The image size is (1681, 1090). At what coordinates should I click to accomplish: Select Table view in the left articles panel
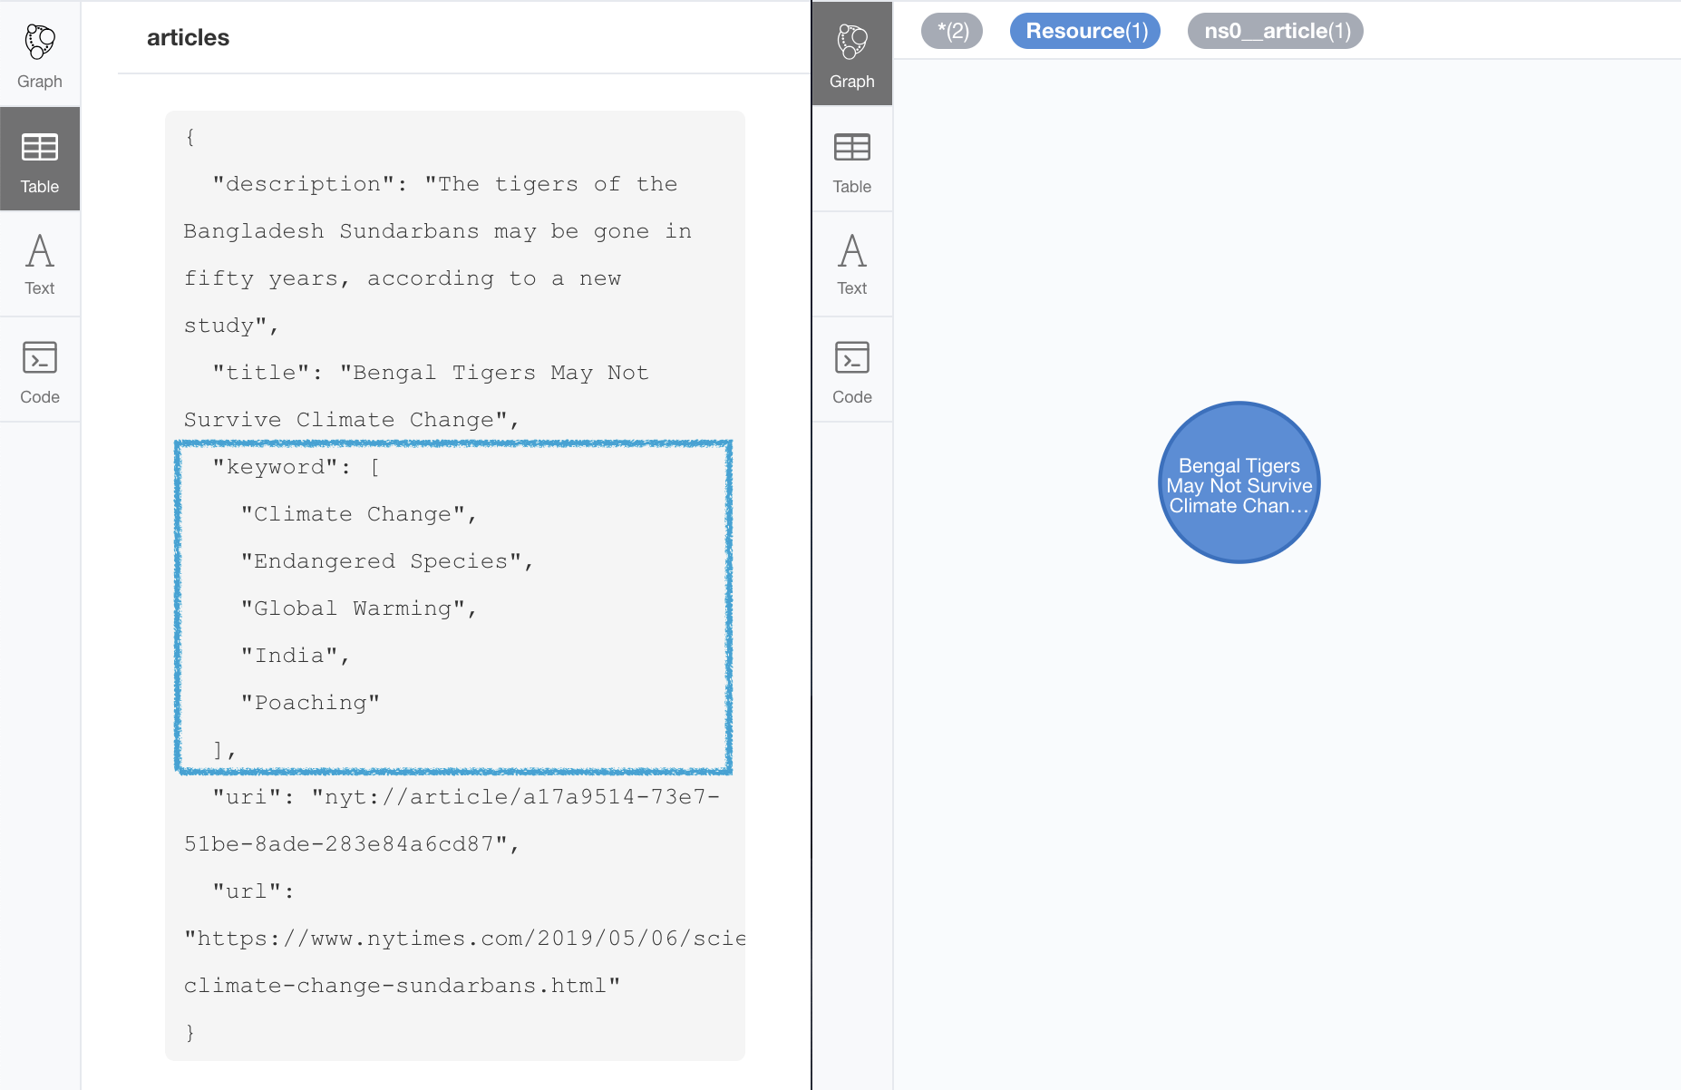click(40, 160)
